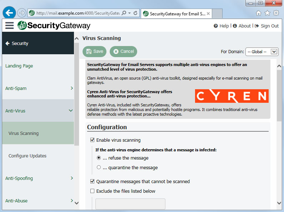Open the Anti-Abuse sidebar item
Image resolution: width=284 pixels, height=212 pixels.
point(16,201)
